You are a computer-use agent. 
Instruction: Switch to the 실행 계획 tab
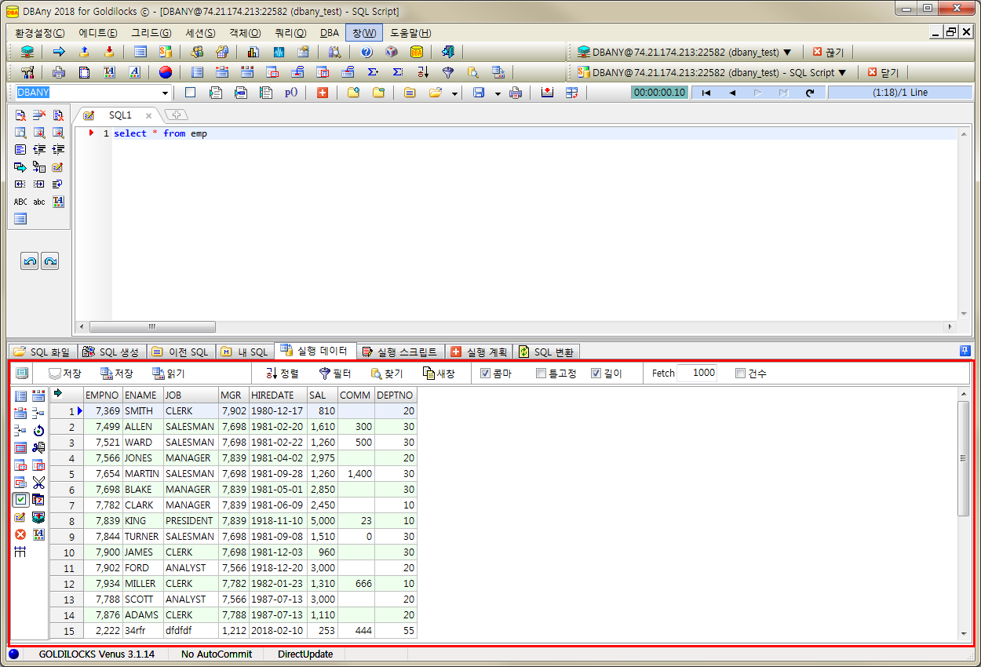tap(480, 352)
